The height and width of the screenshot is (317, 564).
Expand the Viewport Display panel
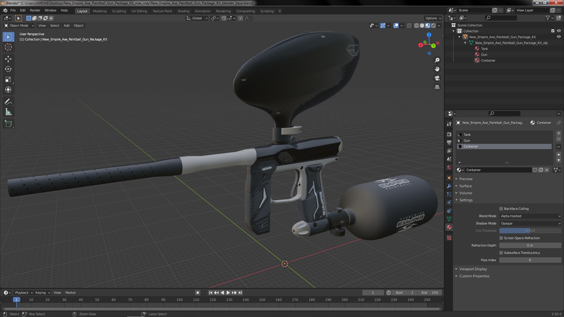pos(473,269)
